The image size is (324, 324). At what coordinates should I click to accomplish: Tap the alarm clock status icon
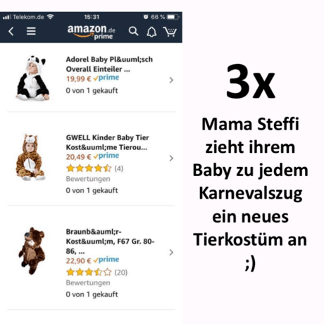tap(146, 17)
